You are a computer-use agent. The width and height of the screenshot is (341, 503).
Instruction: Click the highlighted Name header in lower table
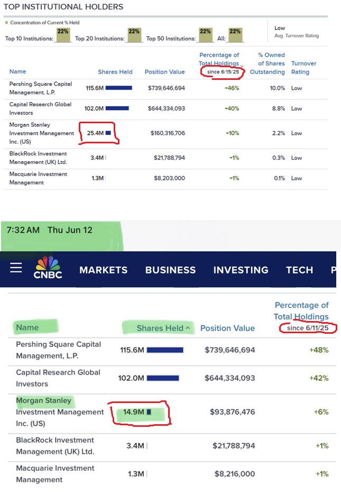27,327
